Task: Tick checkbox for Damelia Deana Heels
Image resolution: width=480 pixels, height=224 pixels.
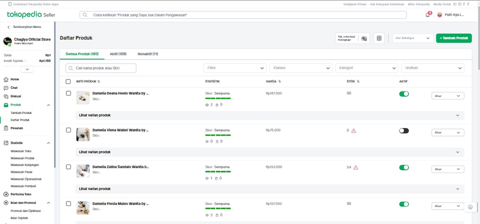Action: (x=68, y=93)
